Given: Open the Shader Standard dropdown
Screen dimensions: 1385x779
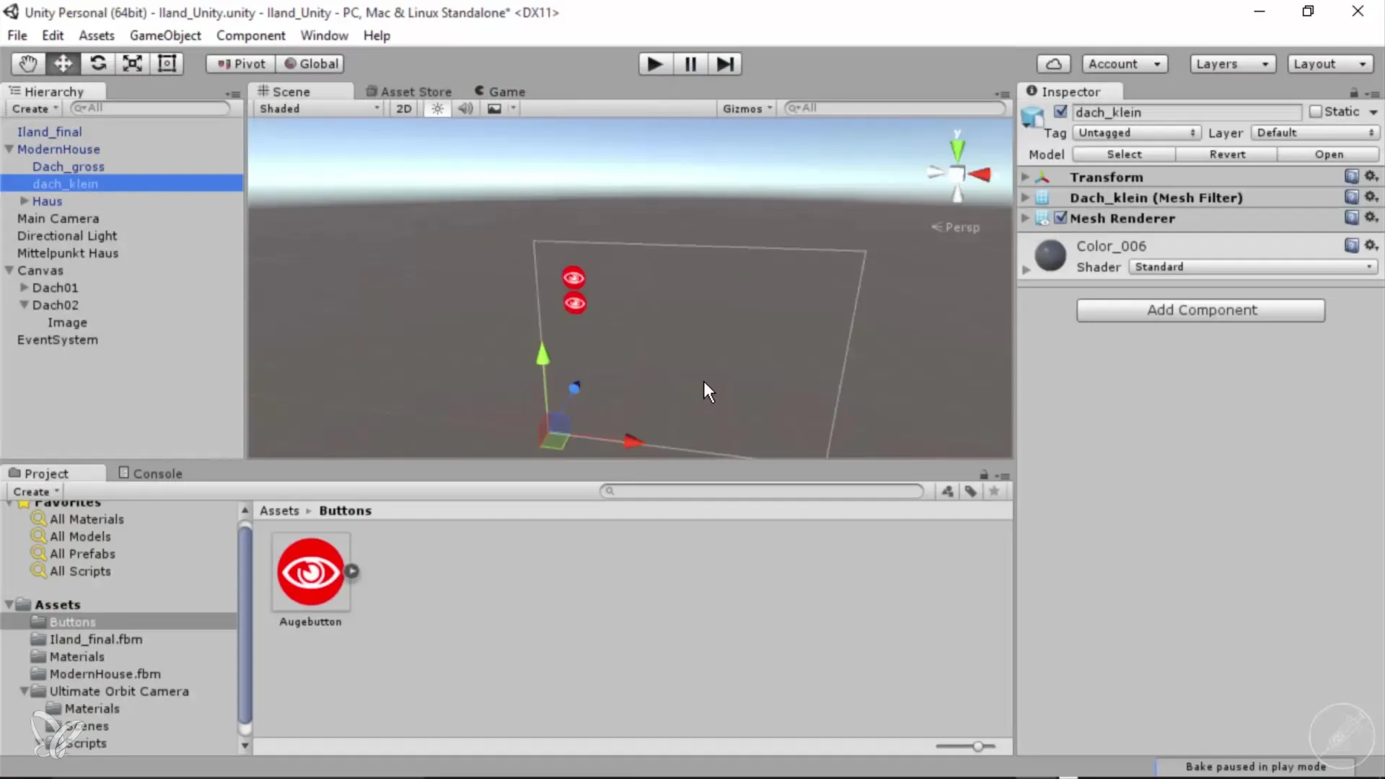Looking at the screenshot, I should (x=1254, y=267).
